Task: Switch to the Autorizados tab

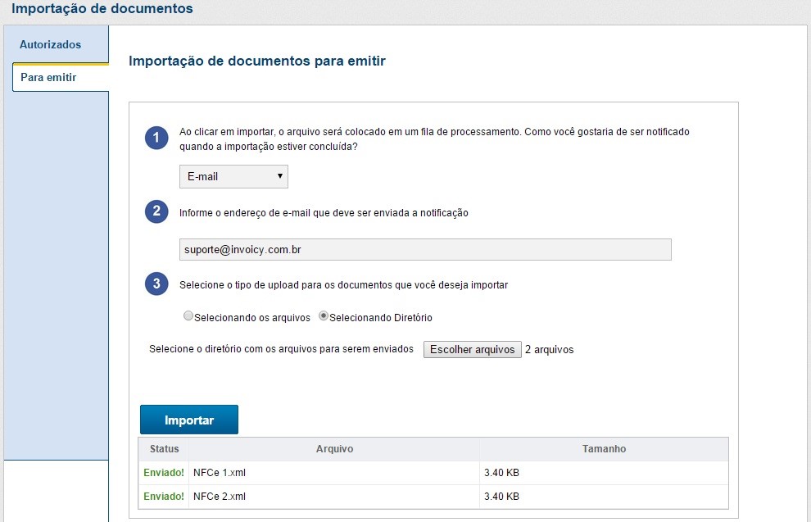Action: pos(51,44)
